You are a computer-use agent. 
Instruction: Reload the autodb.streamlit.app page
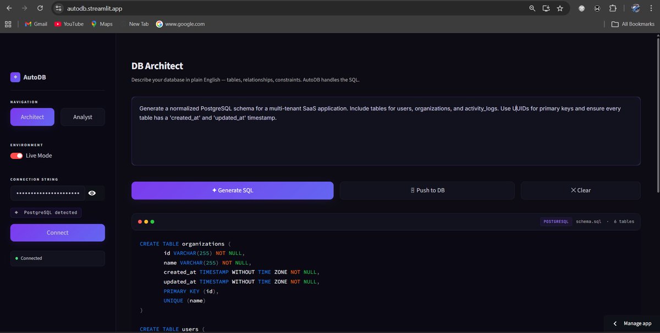40,8
